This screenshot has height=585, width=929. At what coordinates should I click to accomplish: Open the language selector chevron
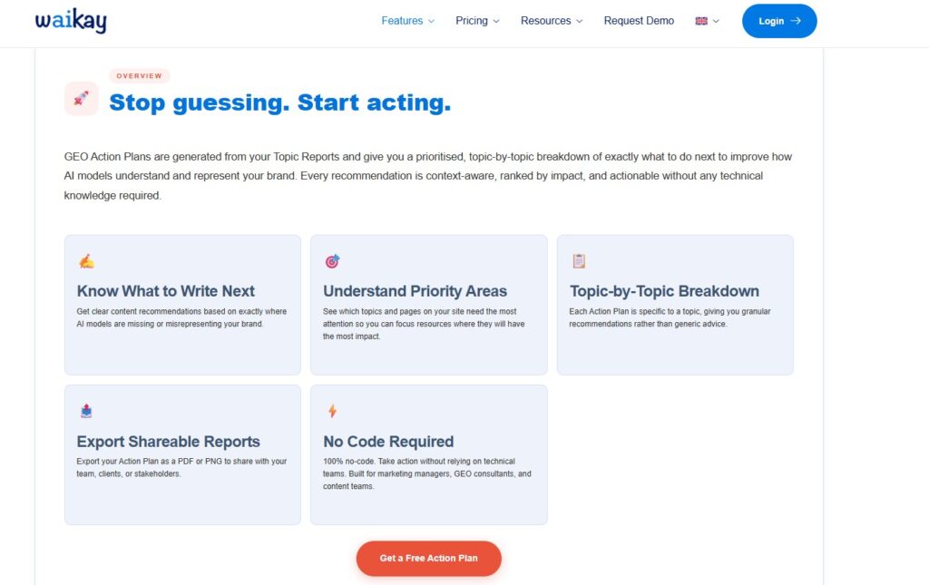(716, 22)
